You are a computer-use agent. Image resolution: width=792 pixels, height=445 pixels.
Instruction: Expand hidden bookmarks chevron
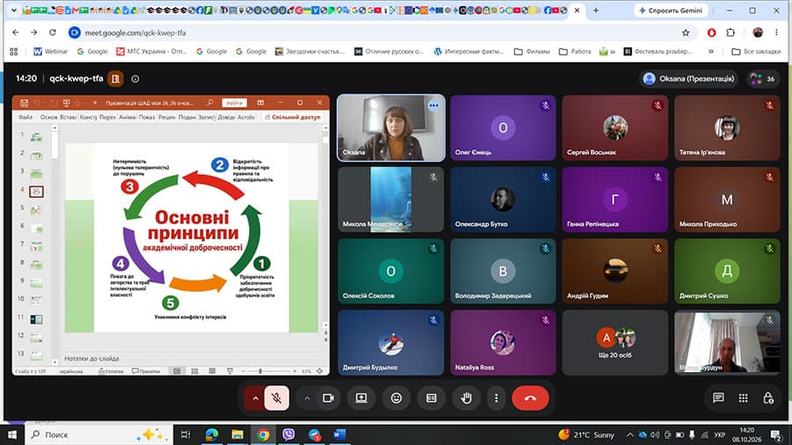pyautogui.click(x=711, y=52)
